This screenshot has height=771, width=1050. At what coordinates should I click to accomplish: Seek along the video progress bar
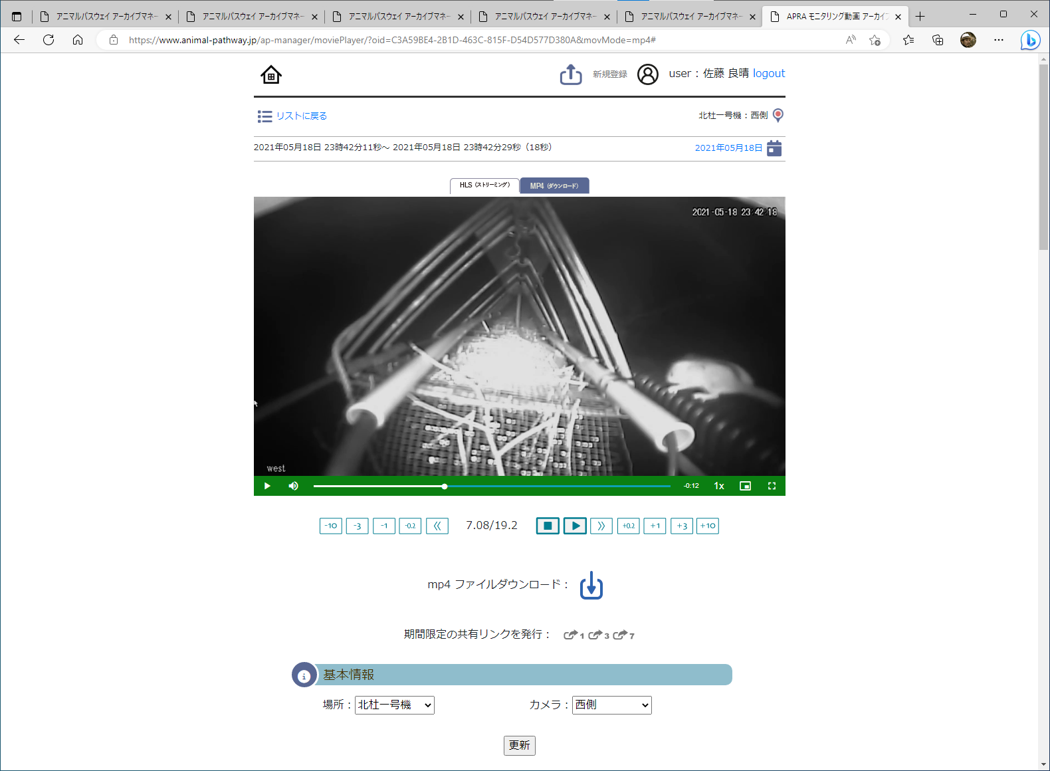(x=492, y=486)
